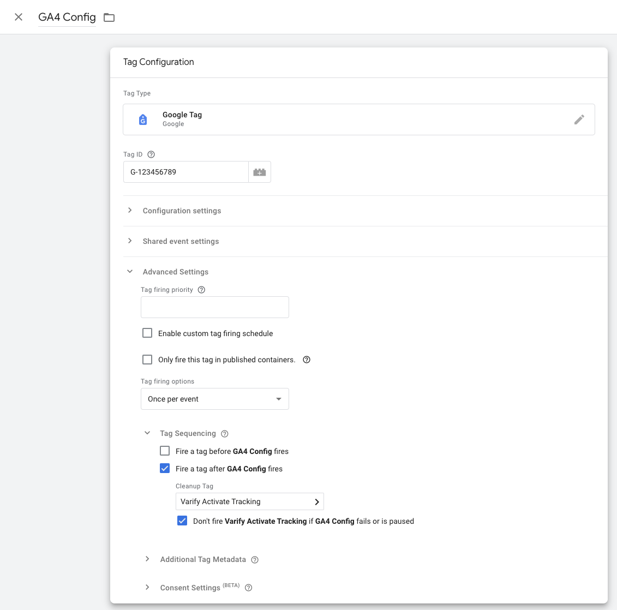Open help for Additional Tag Metadata
Screen dimensions: 617x610
[x=255, y=560]
